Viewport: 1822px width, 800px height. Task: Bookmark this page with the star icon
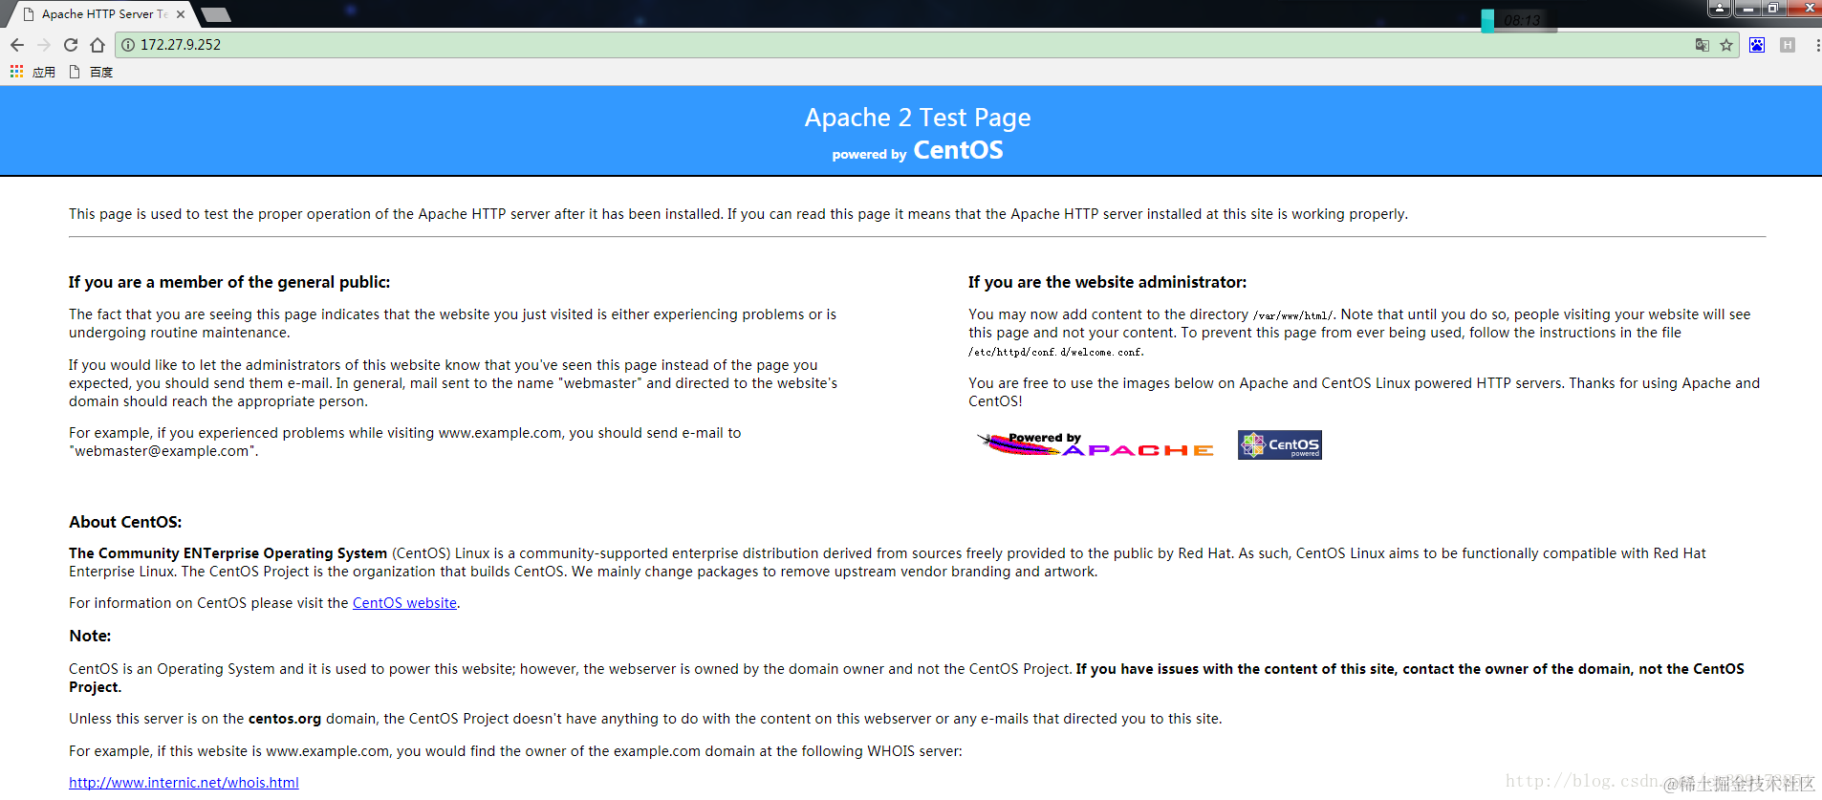coord(1726,45)
